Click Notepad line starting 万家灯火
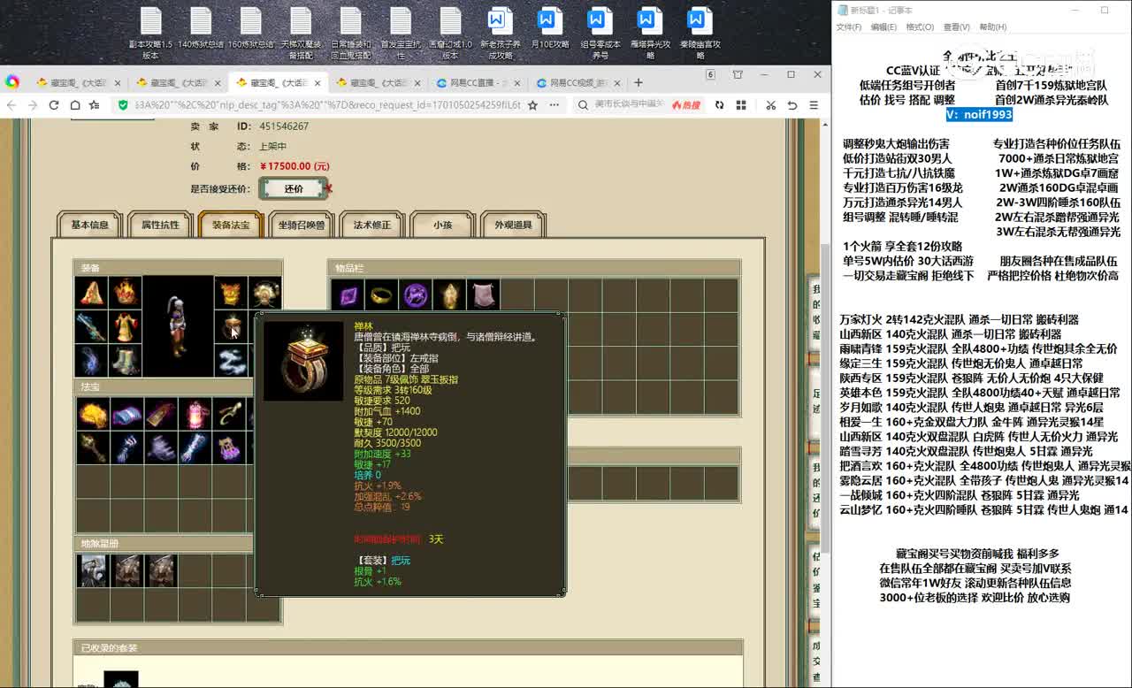The image size is (1132, 688). click(959, 319)
